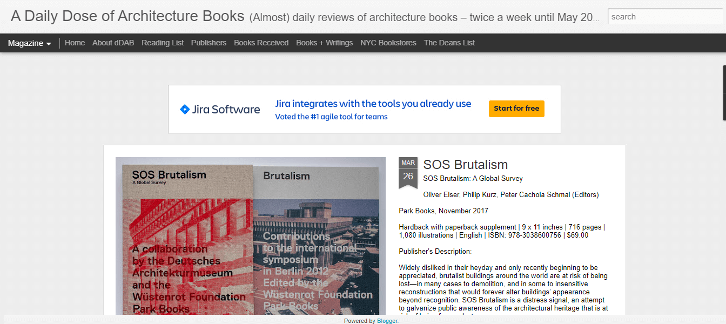
Task: Click the MAR 26 date ribbon badge
Action: 408,172
